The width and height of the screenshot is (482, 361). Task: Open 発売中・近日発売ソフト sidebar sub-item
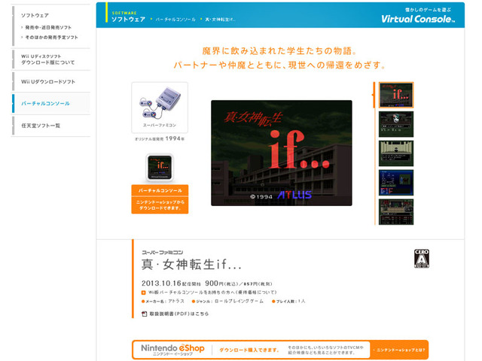(x=51, y=26)
